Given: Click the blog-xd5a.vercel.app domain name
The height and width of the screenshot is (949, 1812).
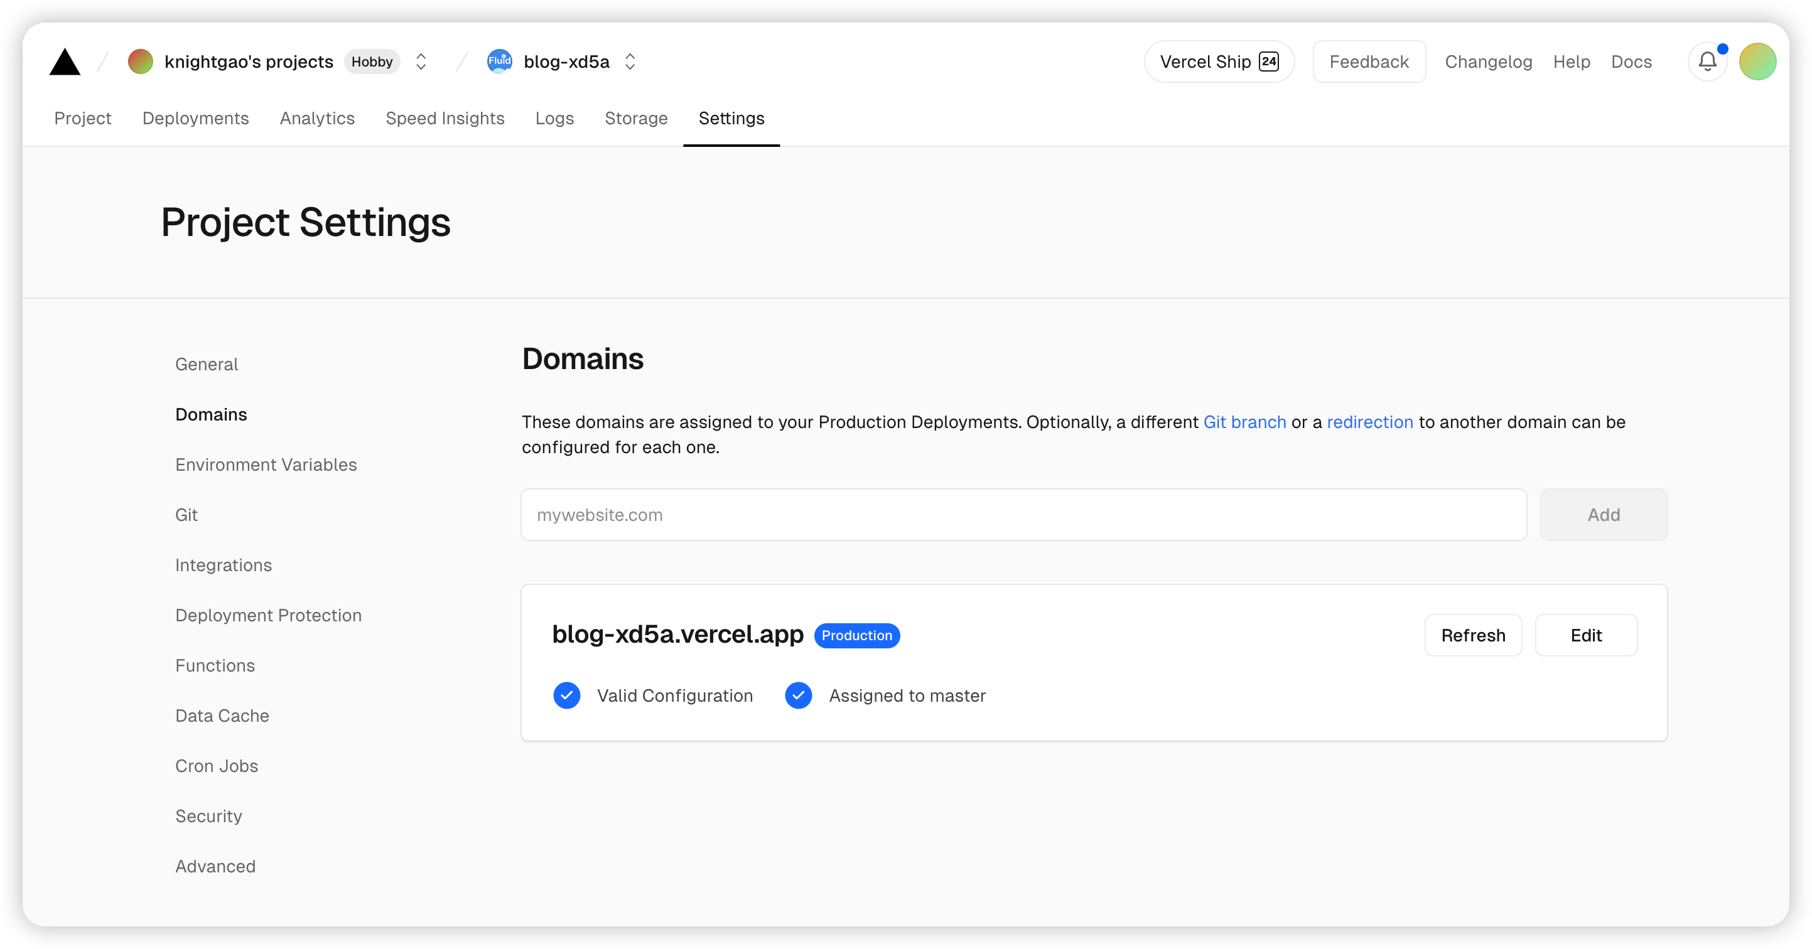Looking at the screenshot, I should pos(677,634).
